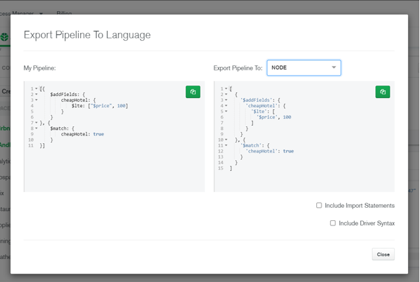Collapse line 7 fold arrow in My Pipeline
Viewport: 420px width, 282px height.
tap(36, 123)
